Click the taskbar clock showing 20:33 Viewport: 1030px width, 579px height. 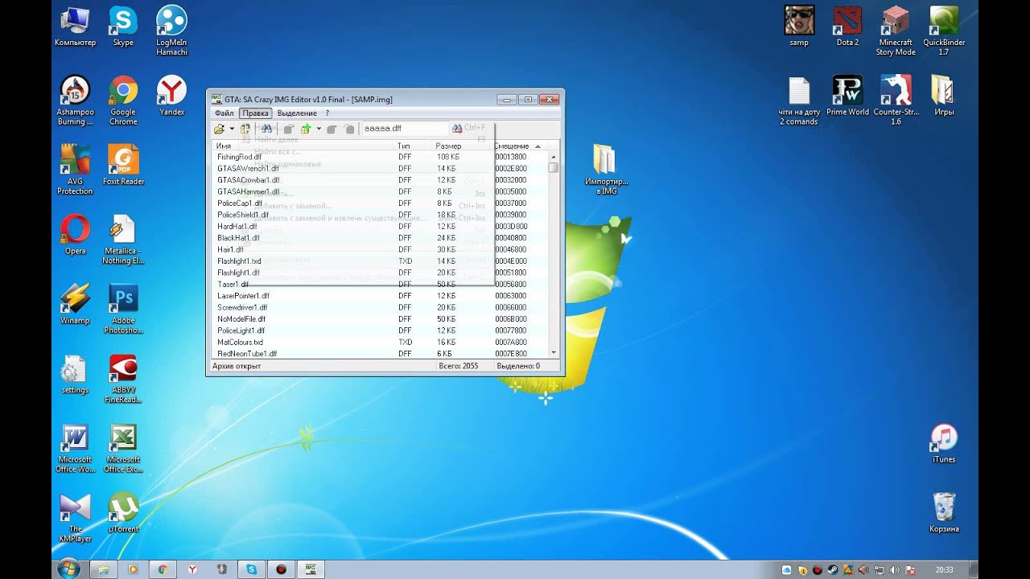point(945,569)
